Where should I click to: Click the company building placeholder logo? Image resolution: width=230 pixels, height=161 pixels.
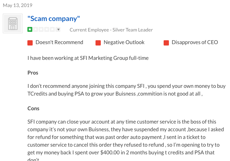point(13,23)
